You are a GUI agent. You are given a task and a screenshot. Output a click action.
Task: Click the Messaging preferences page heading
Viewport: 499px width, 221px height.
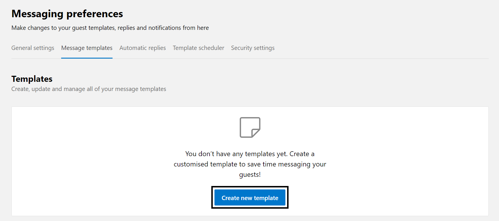67,14
